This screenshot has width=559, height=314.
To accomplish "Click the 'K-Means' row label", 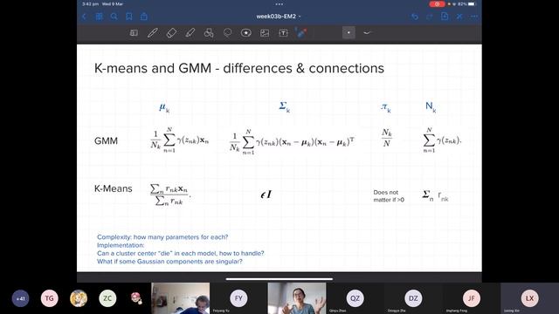I will (113, 188).
